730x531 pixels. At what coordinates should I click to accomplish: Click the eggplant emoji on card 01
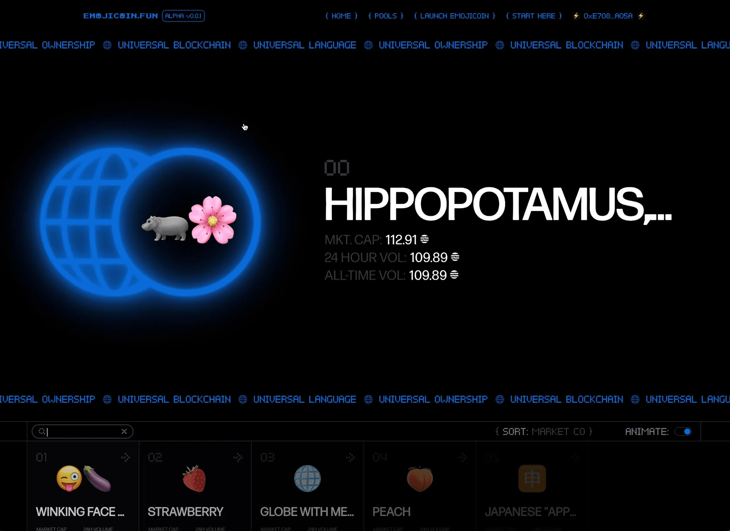coord(97,479)
